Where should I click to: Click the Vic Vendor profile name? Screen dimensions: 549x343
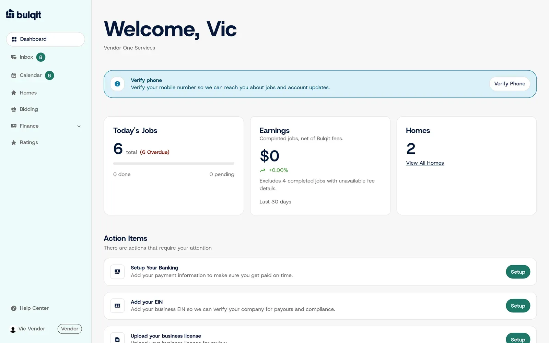[32, 329]
